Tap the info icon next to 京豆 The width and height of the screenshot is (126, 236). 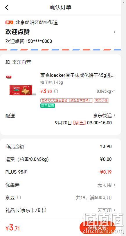point(19,197)
